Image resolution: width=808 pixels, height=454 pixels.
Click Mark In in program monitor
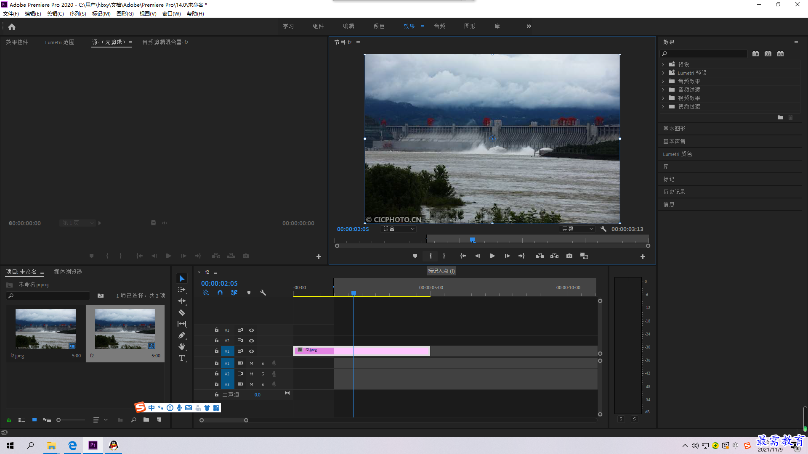[x=431, y=256]
